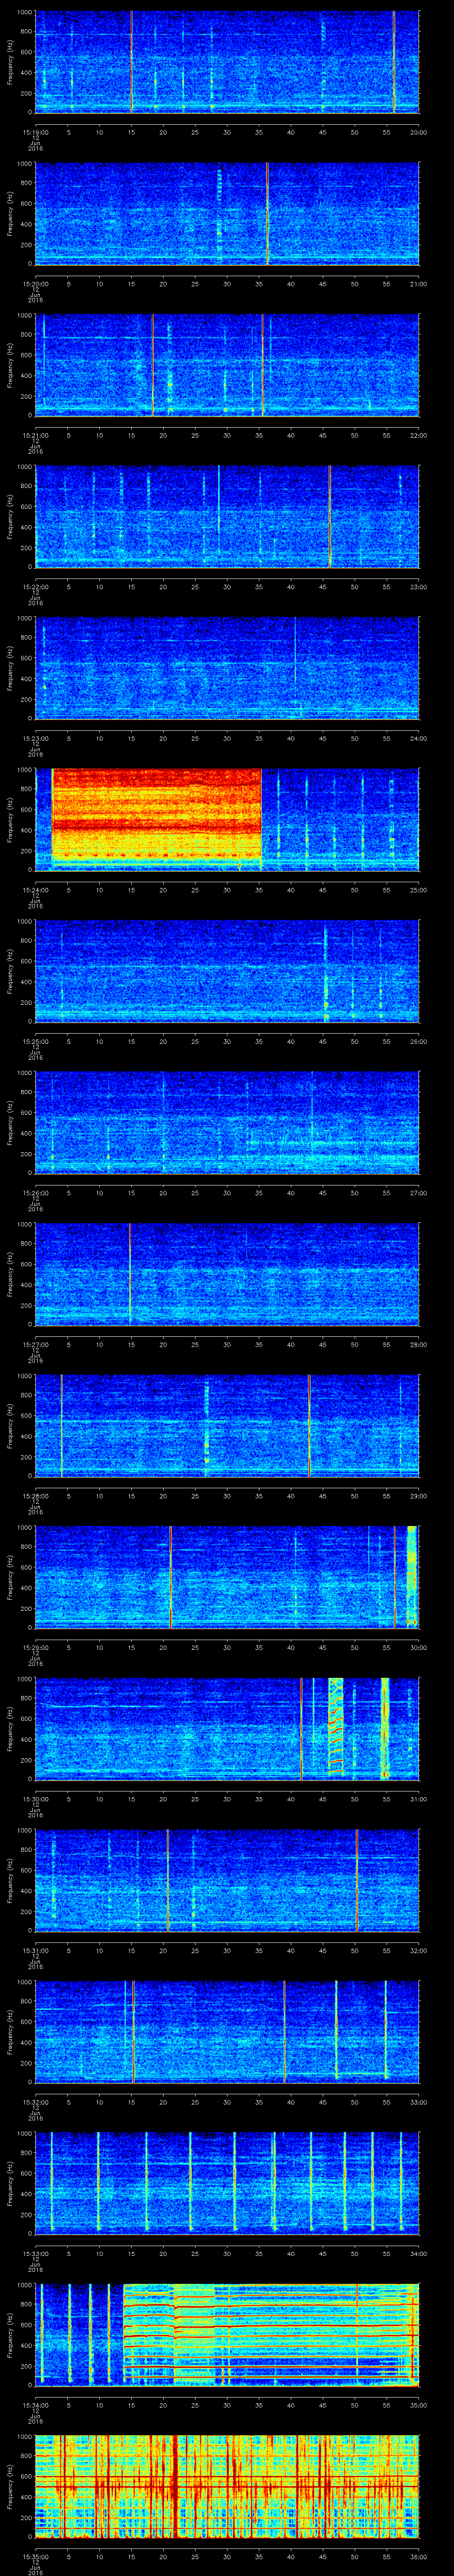The width and height of the screenshot is (454, 2576).
Task: Click the 36:00 end time label
Action: [418, 2556]
